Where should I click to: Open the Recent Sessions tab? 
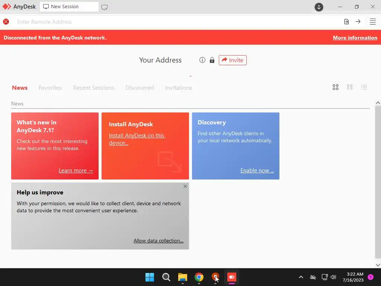[93, 88]
